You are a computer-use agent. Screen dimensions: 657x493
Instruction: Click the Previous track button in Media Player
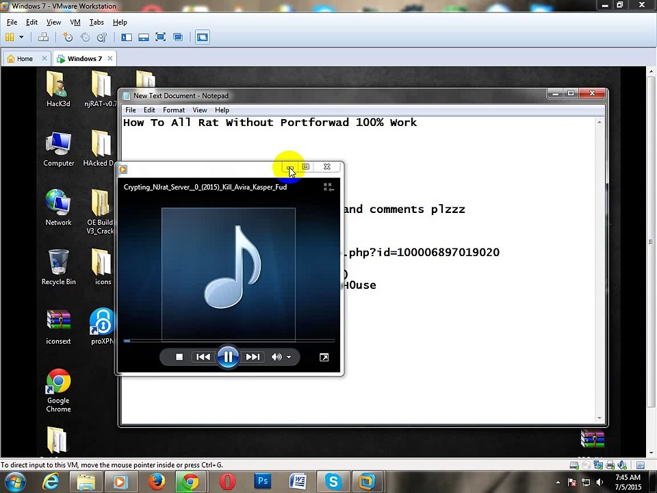tap(203, 357)
